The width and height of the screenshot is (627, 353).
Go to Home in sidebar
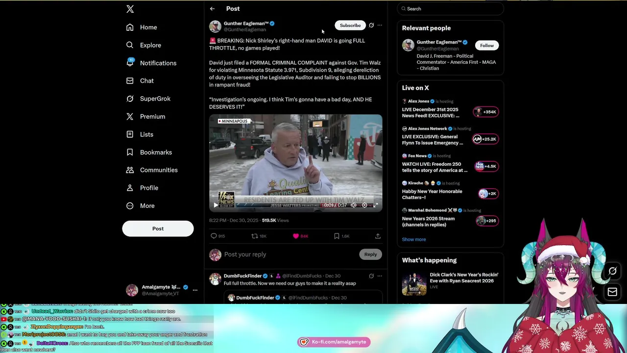(x=142, y=27)
